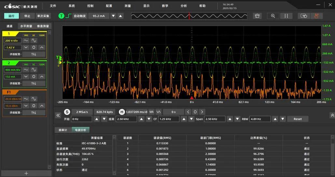Open channel 1 detailed configuration sliders

pyautogui.click(x=34, y=54)
